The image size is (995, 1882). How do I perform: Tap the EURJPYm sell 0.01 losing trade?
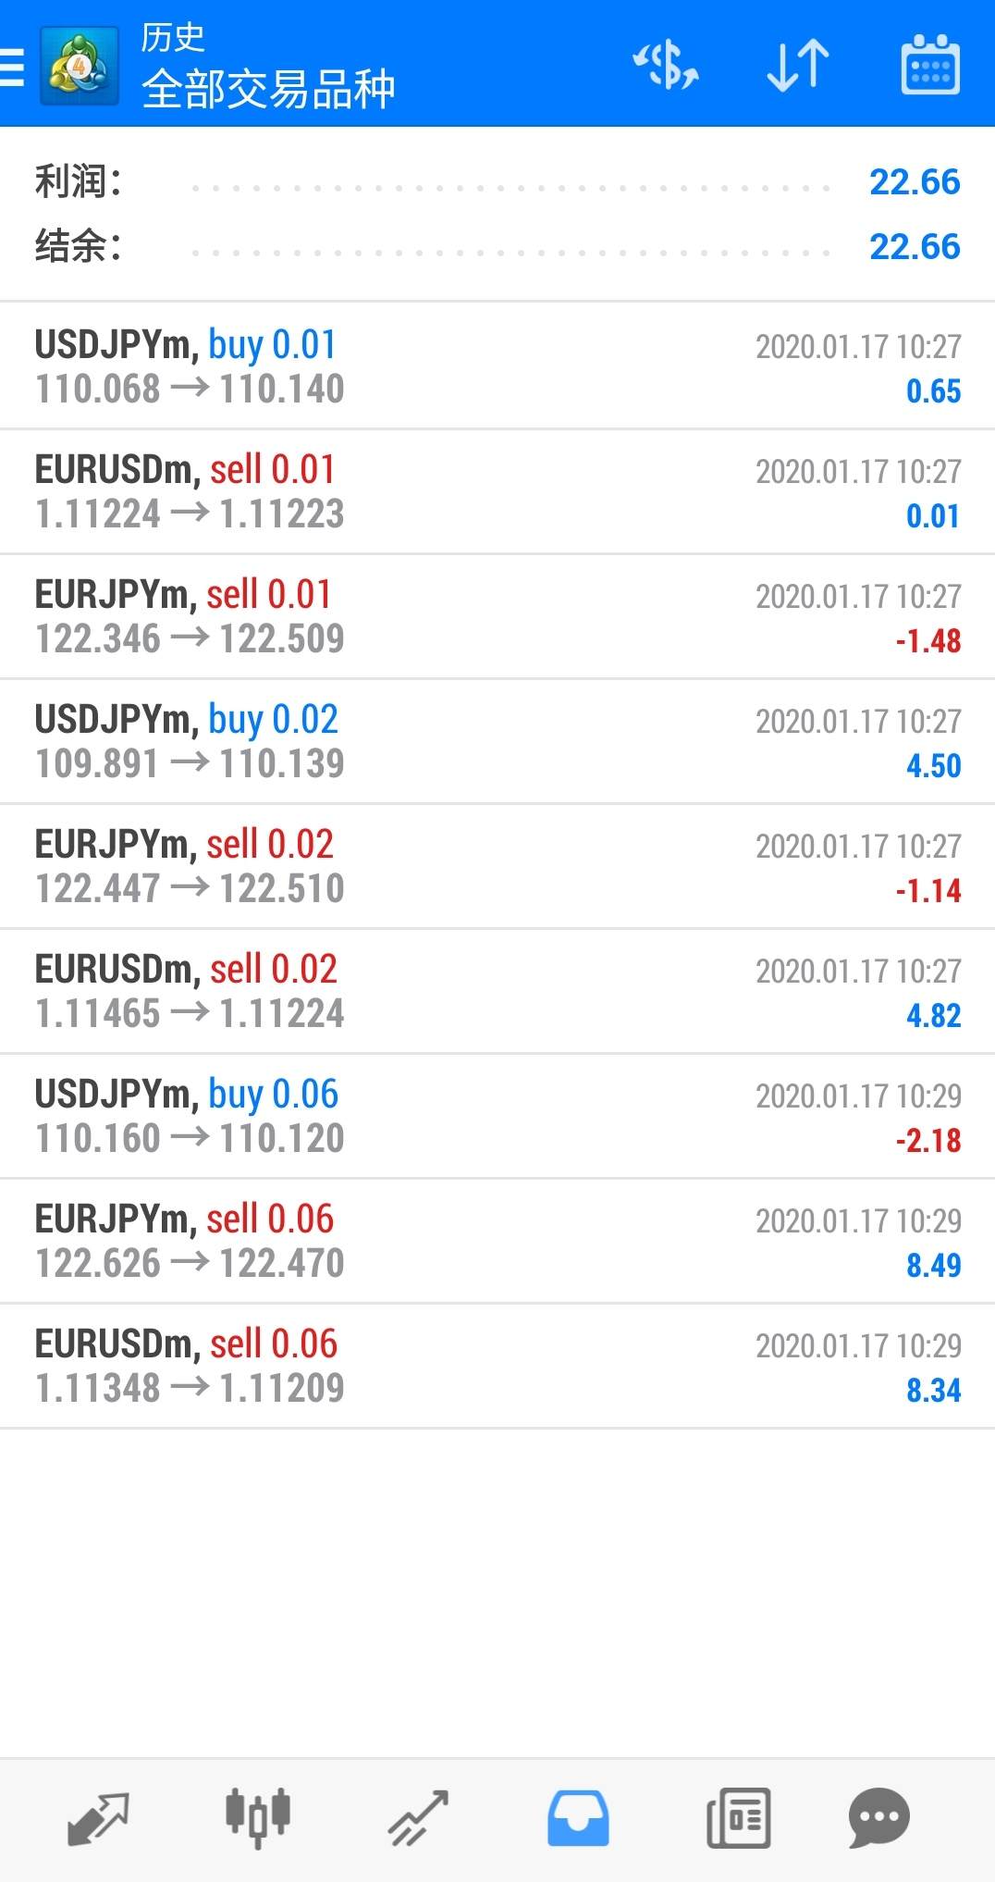point(497,616)
